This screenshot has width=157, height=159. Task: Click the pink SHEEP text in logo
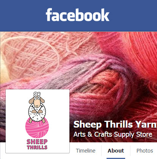click(x=37, y=142)
